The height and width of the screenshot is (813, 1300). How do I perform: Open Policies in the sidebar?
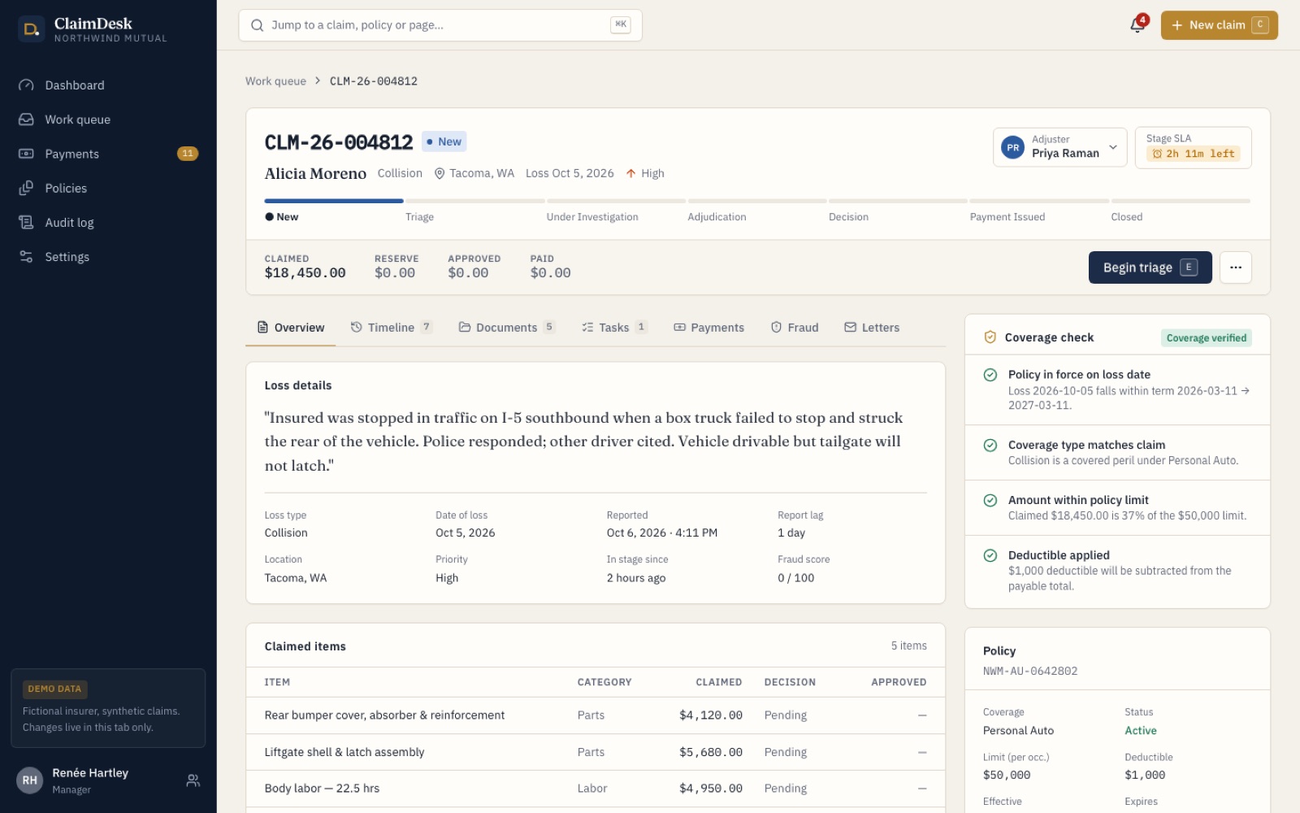click(x=108, y=188)
